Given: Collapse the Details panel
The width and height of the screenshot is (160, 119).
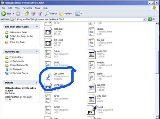Looking at the screenshot, I should click(x=37, y=82).
